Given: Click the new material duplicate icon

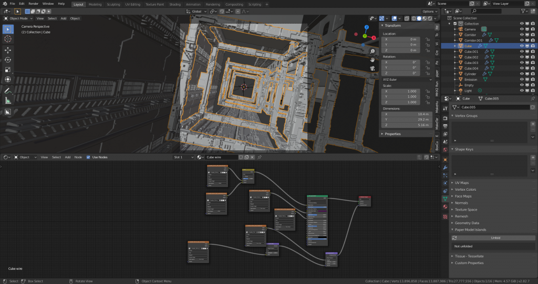Looking at the screenshot, I should [x=246, y=157].
